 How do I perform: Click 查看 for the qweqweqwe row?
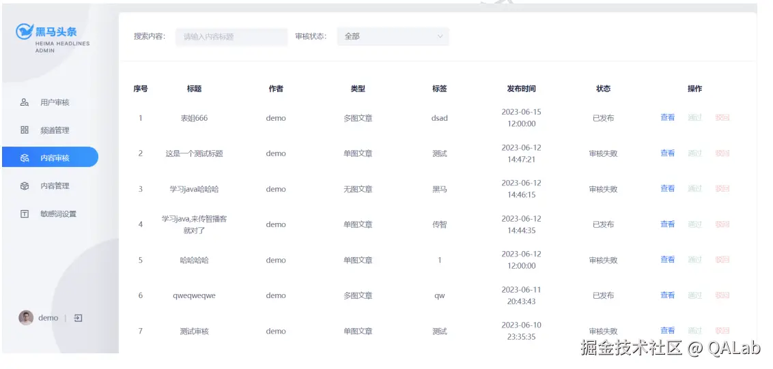[x=668, y=295]
